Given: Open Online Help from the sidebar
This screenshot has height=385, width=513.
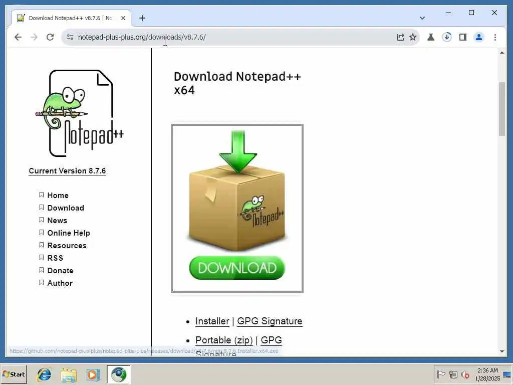Looking at the screenshot, I should [x=69, y=233].
